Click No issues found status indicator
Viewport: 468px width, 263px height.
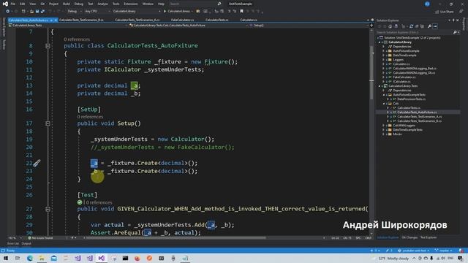click(41, 238)
